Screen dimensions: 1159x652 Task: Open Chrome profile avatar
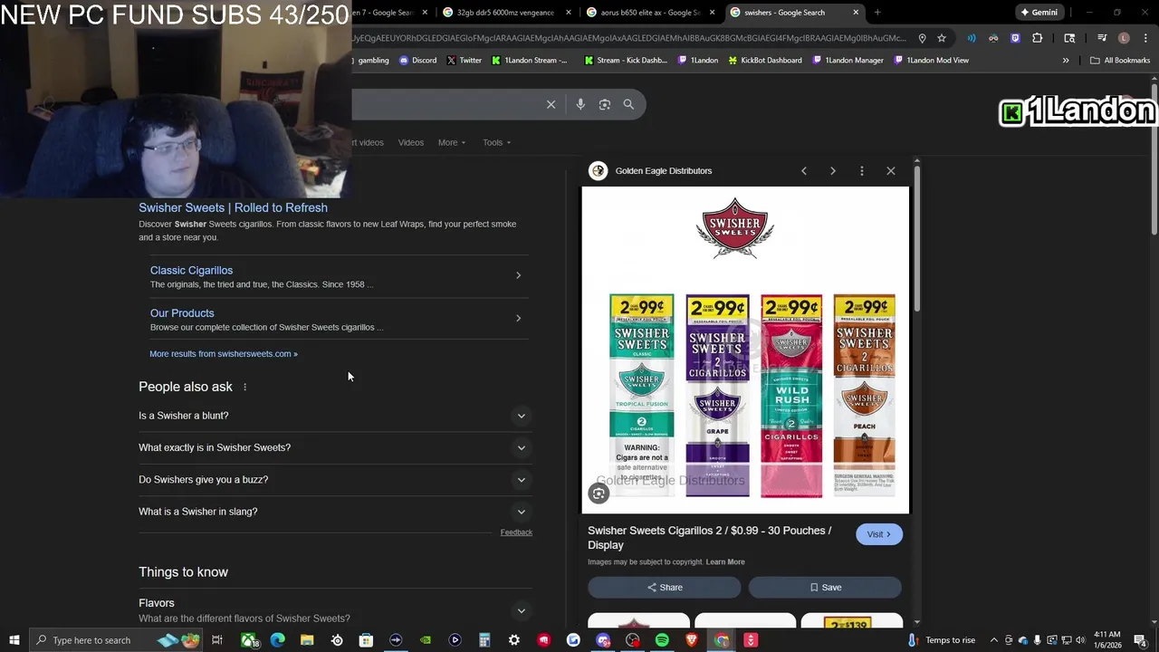pyautogui.click(x=1124, y=38)
